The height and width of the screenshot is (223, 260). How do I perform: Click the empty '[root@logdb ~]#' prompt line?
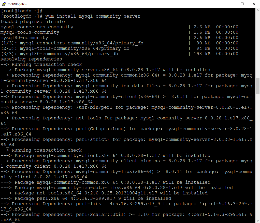click(21, 11)
